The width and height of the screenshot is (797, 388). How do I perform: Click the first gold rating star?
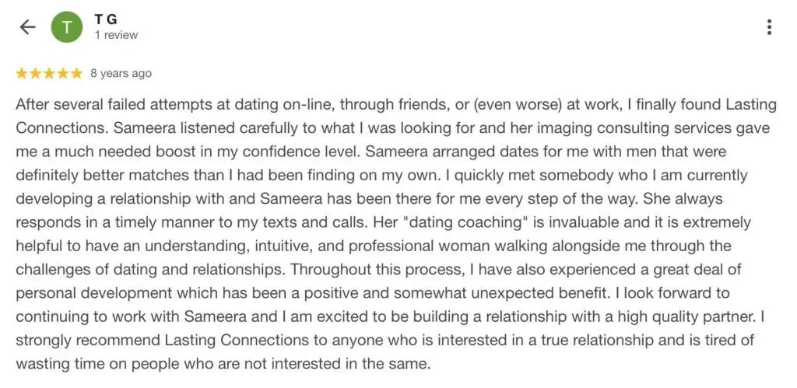22,74
